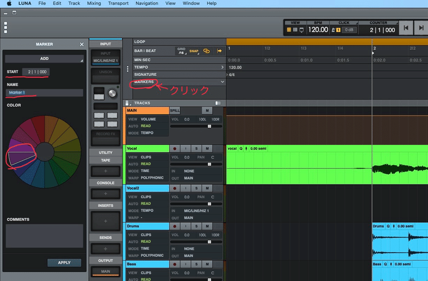
Task: Add a send in the SENDS slot
Action: pyautogui.click(x=105, y=249)
